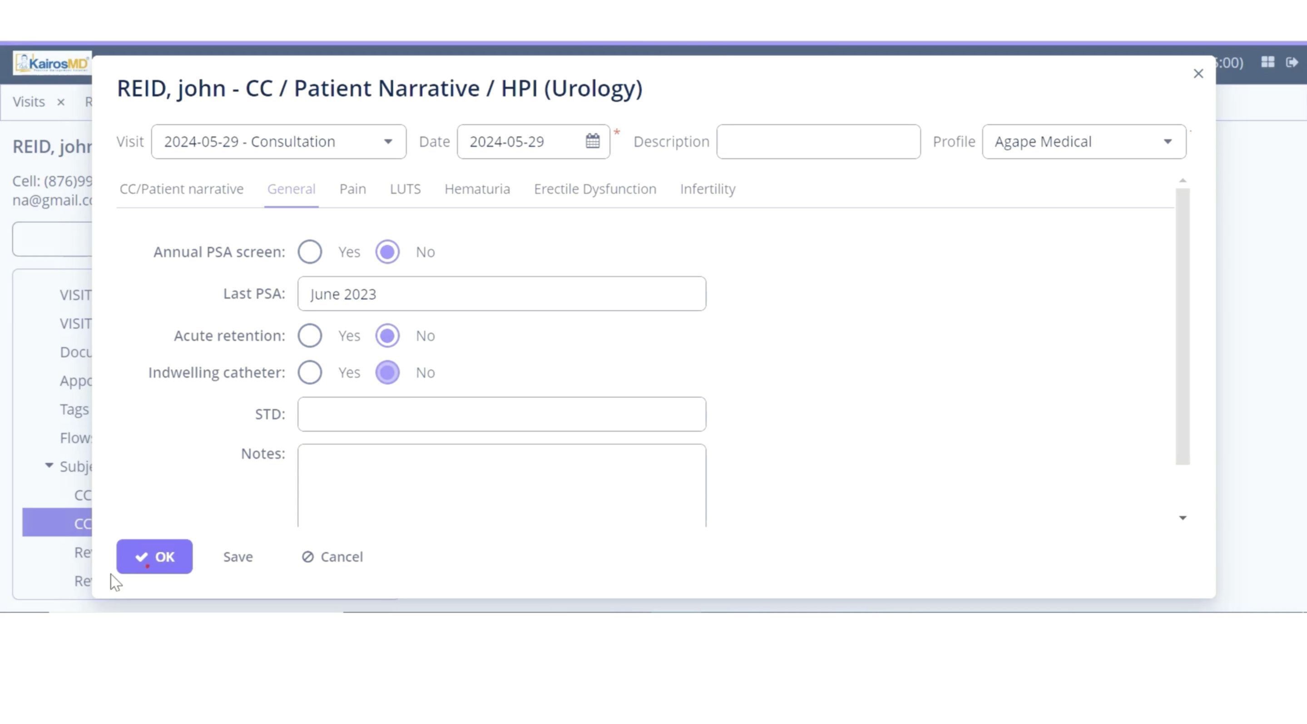Click the KairosMD logo

click(x=52, y=64)
